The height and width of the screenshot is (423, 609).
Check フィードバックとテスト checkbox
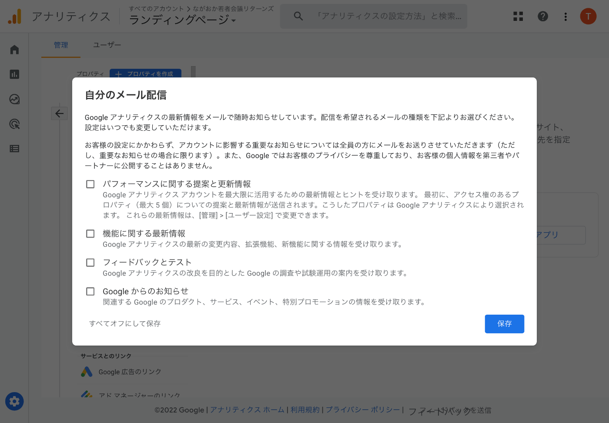pyautogui.click(x=90, y=262)
